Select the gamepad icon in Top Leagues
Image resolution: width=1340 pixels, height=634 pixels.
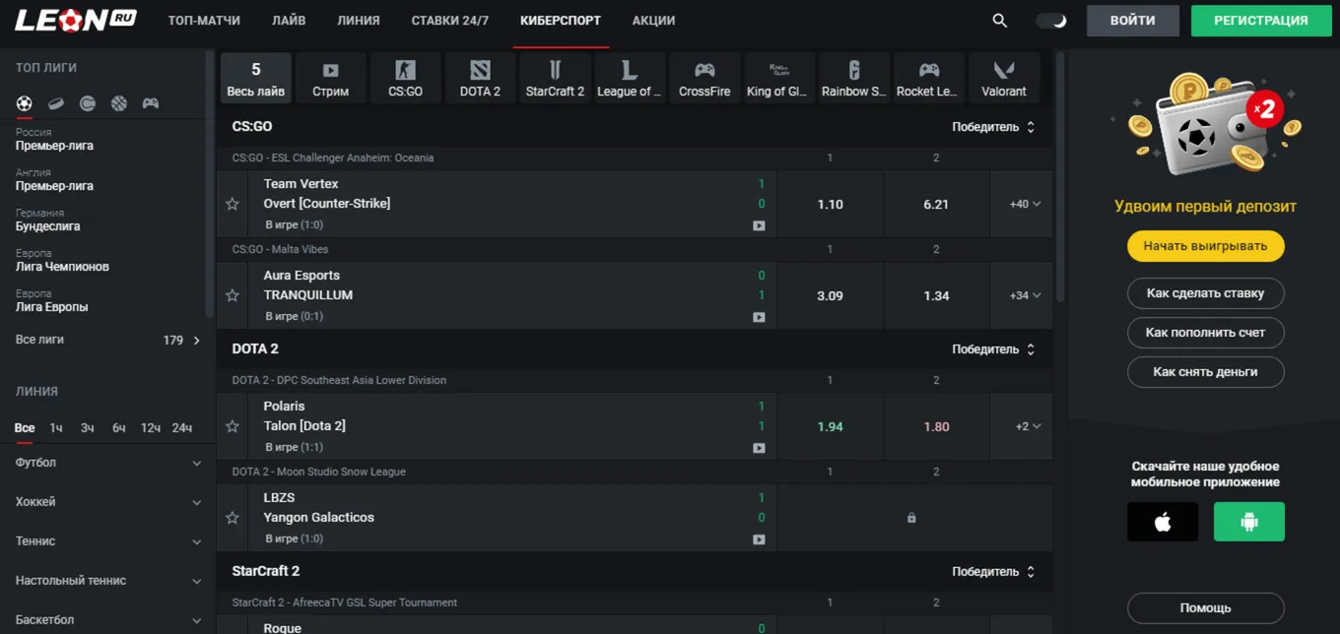pos(151,103)
